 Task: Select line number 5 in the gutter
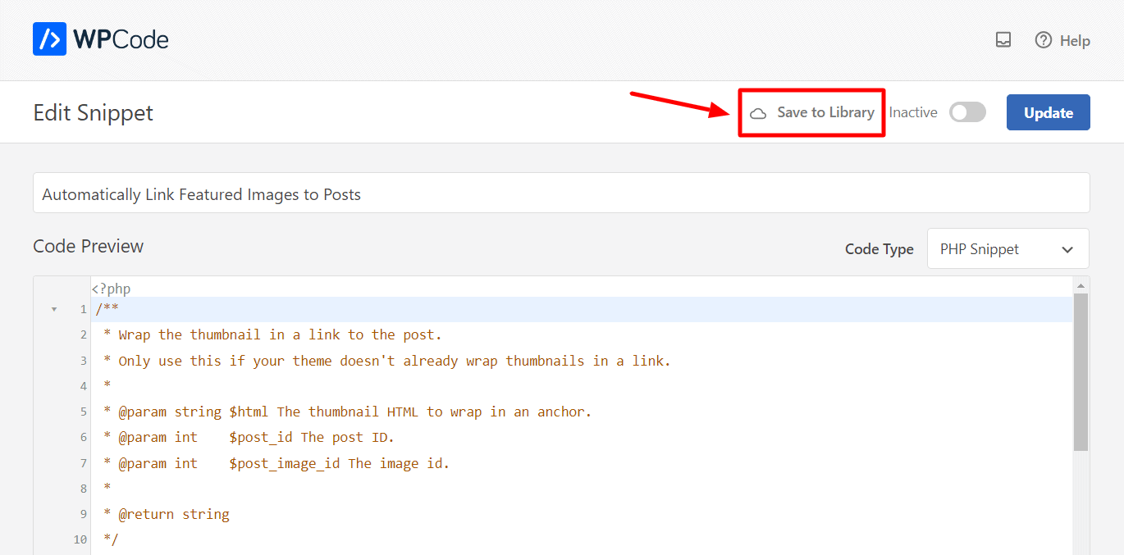pos(83,412)
